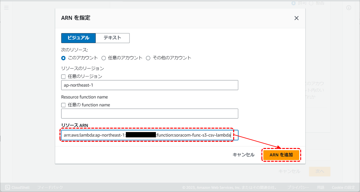The image size is (360, 192).
Task: Open the 用語 footer link
Action: 321,187
